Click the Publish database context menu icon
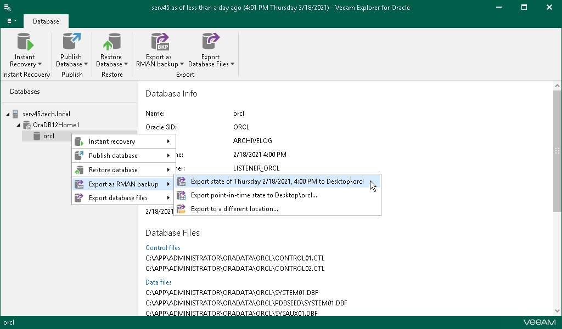The width and height of the screenshot is (562, 329). click(79, 155)
